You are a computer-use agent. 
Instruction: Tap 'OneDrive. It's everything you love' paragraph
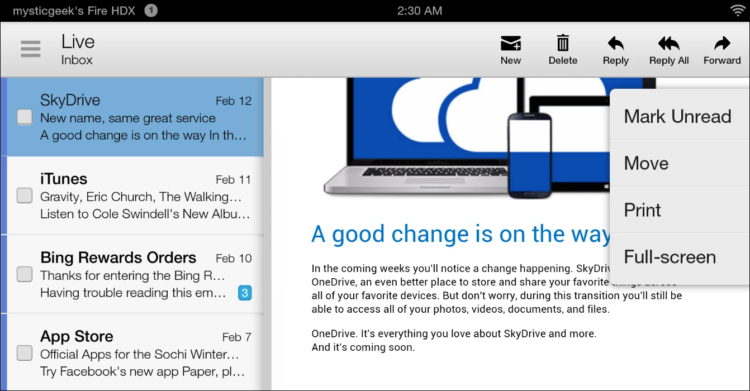(x=454, y=340)
